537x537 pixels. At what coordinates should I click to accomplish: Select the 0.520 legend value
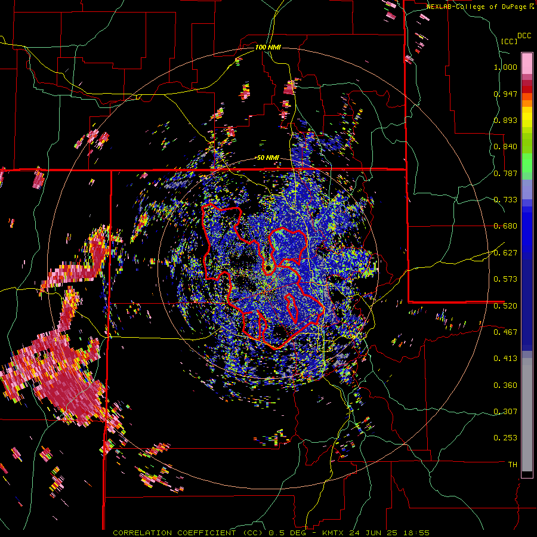(x=505, y=305)
